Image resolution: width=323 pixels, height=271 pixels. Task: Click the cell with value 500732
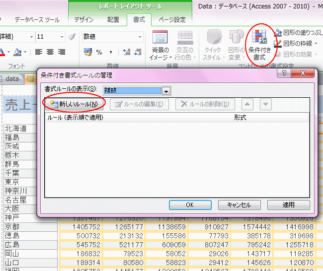click(x=81, y=236)
